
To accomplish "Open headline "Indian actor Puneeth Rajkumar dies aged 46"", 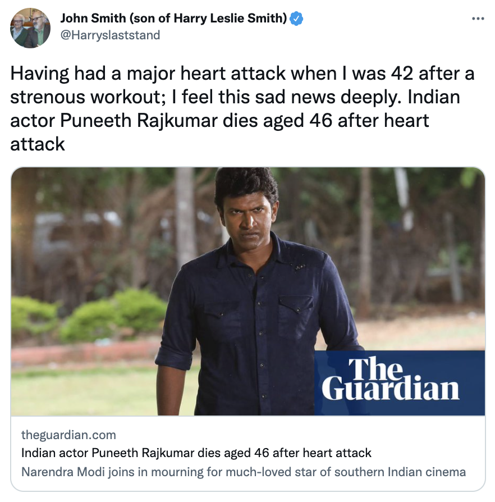I will [196, 453].
